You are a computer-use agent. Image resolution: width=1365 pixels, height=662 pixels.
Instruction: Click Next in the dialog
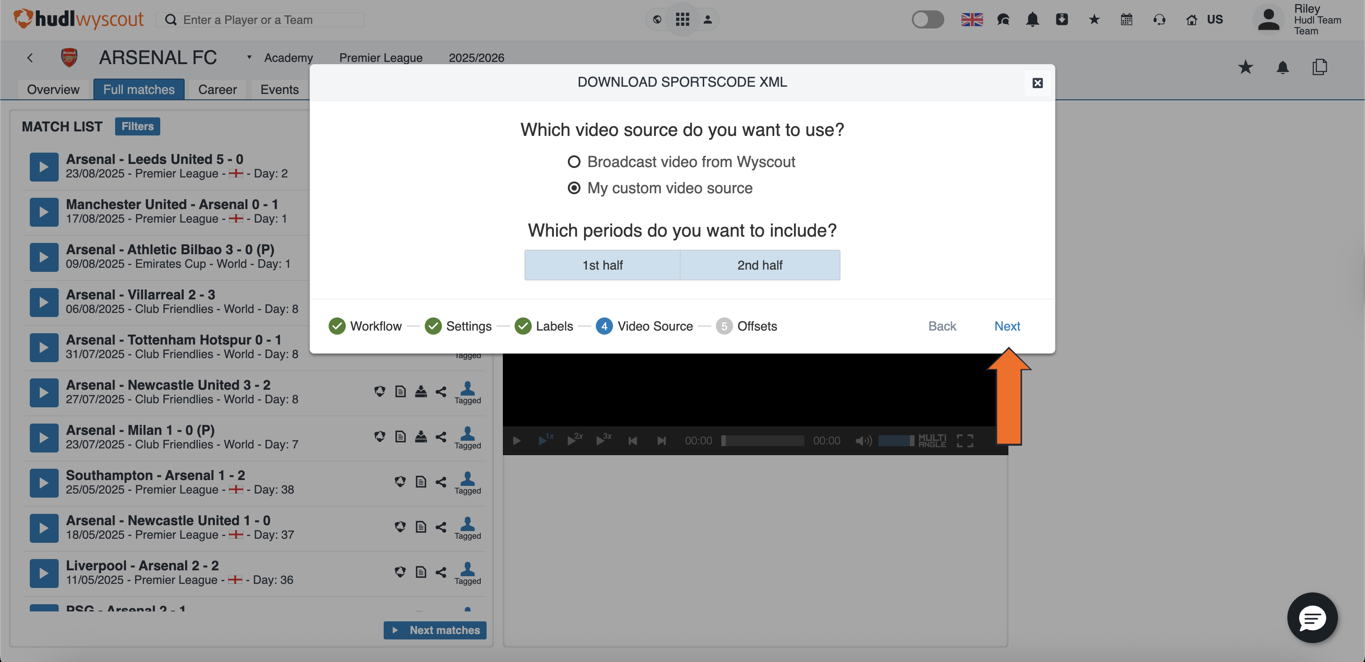(x=1007, y=326)
